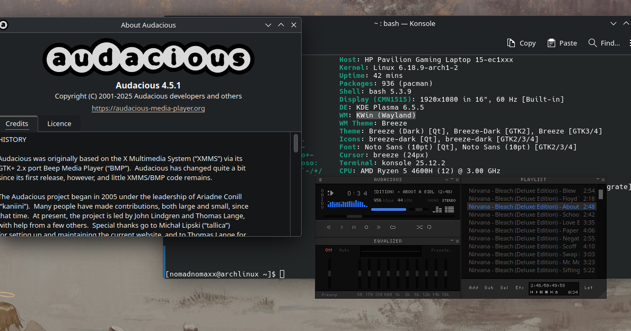
Task: Select playlist track ending in Paper
Action: point(531,230)
